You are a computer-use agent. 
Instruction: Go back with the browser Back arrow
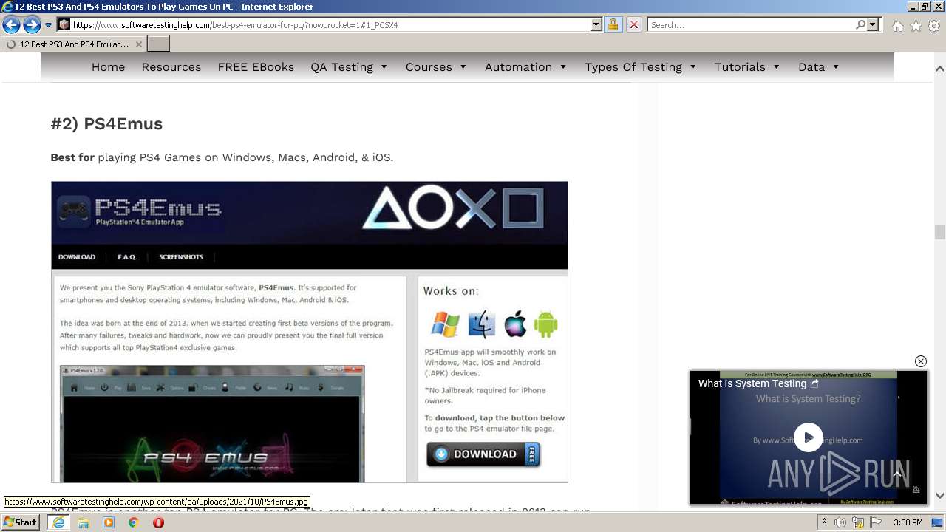tap(11, 24)
